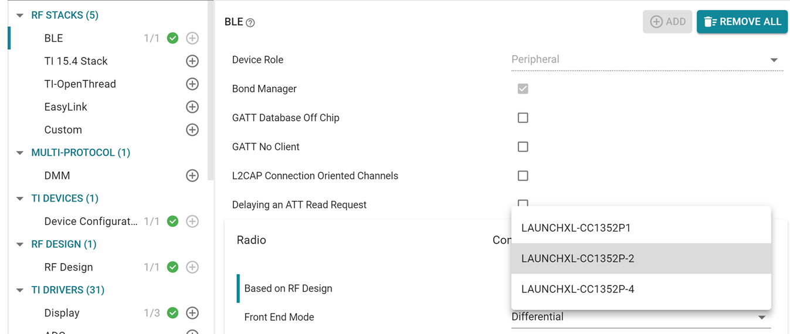Image resolution: width=790 pixels, height=334 pixels.
Task: Click plus icon next to TI-OpenThread
Action: tap(192, 84)
